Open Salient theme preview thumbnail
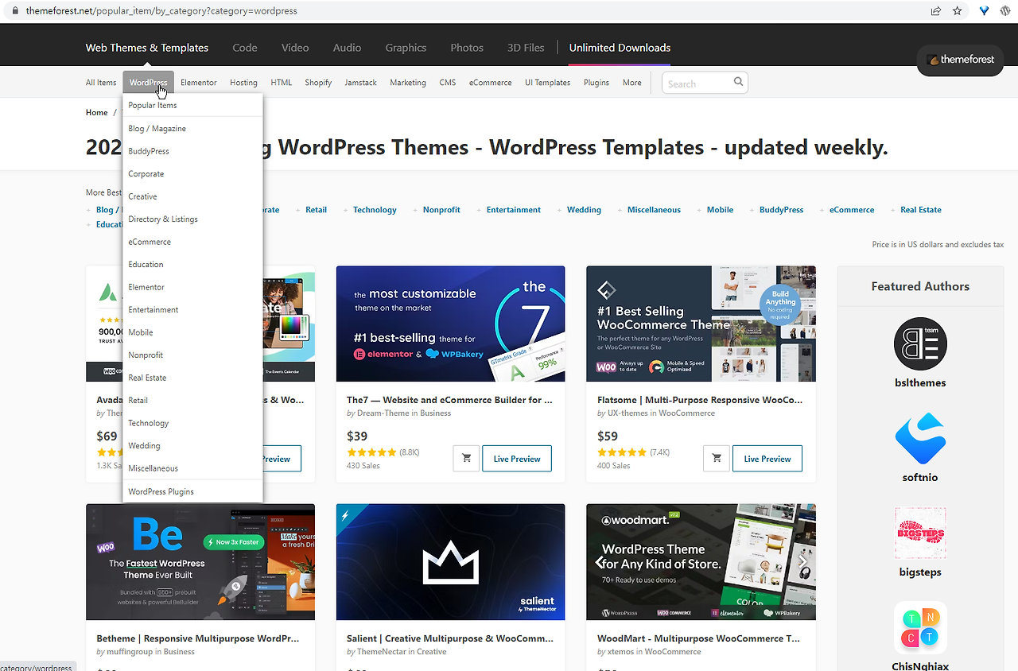Viewport: 1018px width, 671px height. [x=450, y=562]
